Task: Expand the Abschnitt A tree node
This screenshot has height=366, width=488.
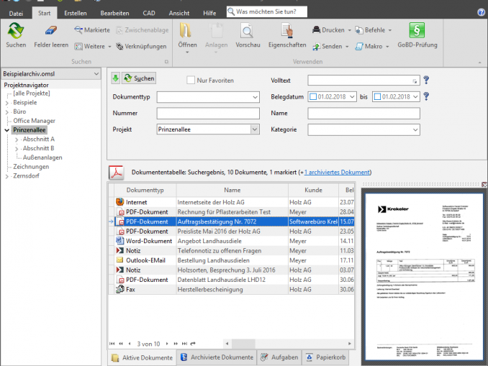Action: [17, 139]
